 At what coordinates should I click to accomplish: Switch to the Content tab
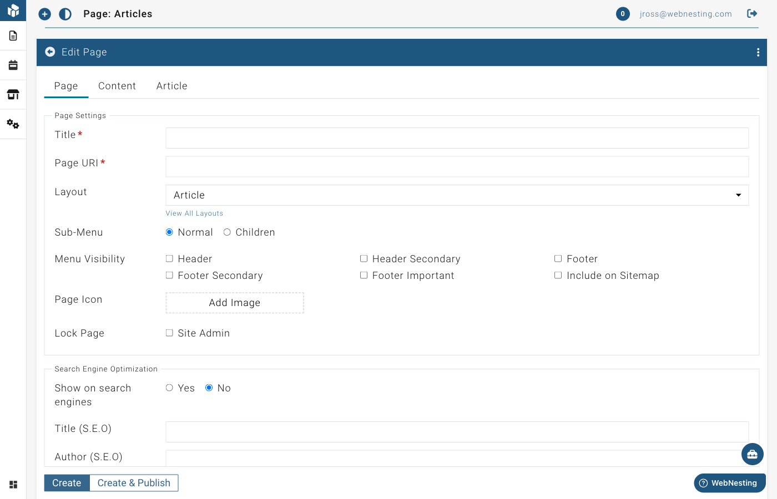[x=117, y=86]
